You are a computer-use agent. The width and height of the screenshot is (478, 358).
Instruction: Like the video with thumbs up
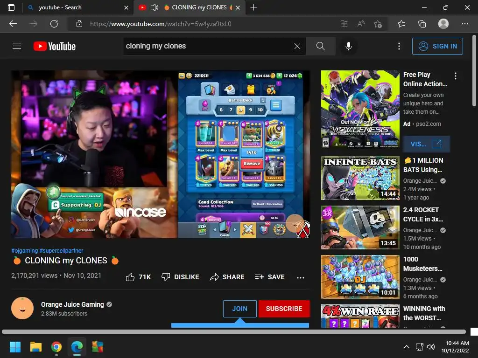[x=138, y=277]
